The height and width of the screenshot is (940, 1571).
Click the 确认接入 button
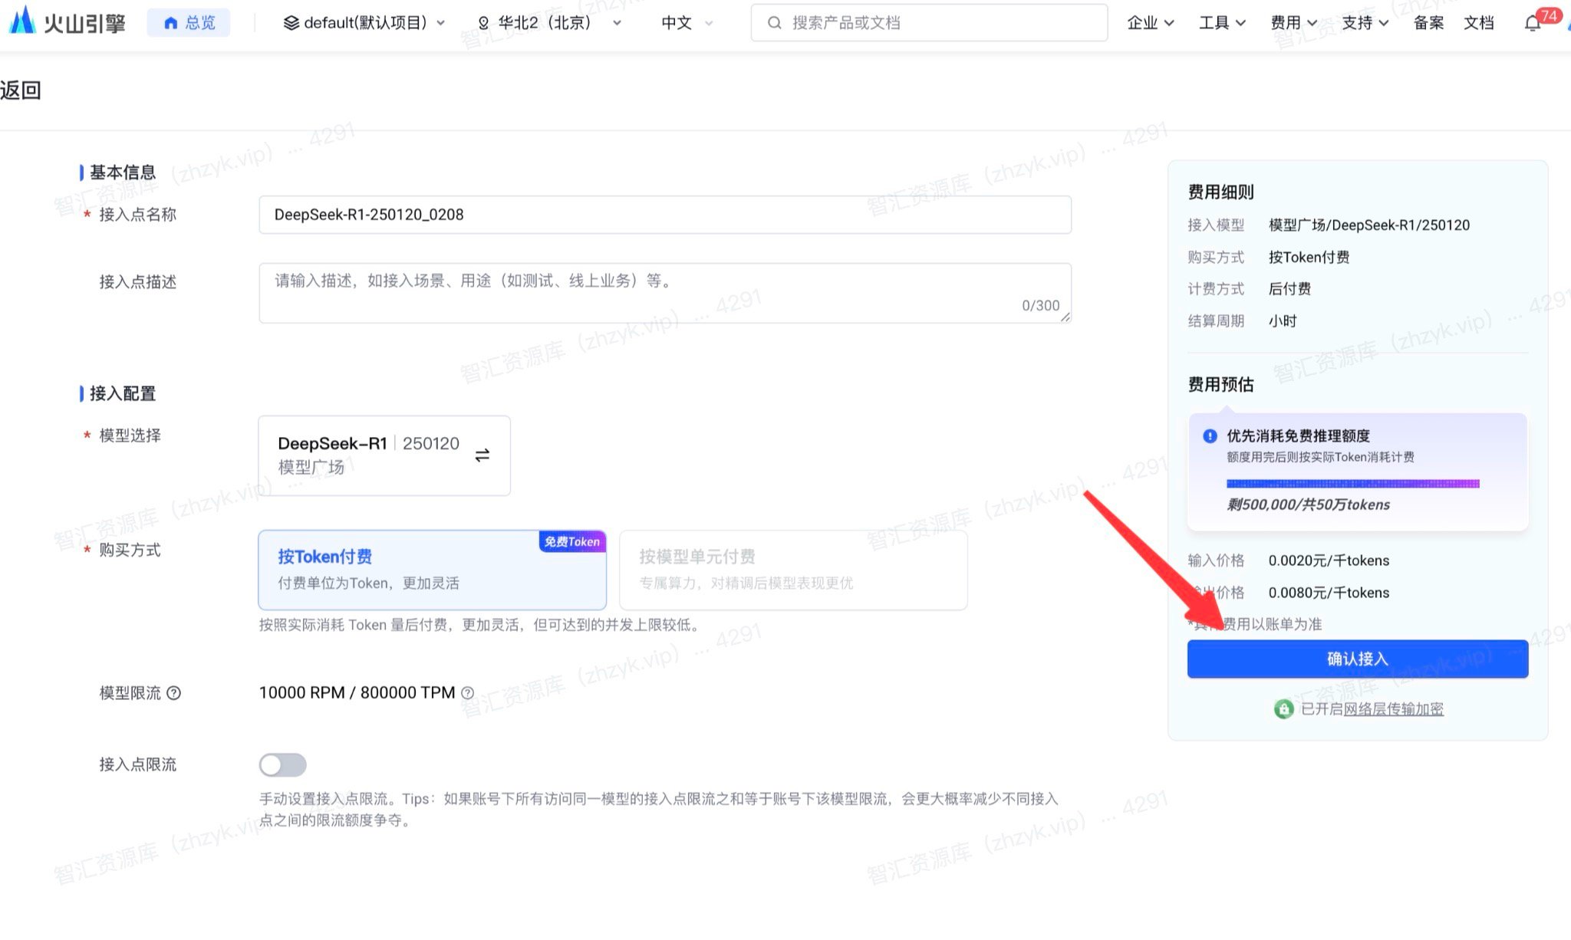click(1357, 659)
